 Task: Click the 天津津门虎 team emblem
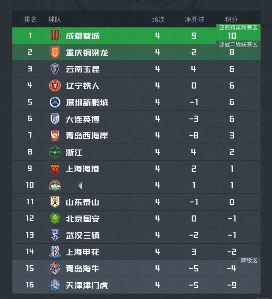(55, 285)
